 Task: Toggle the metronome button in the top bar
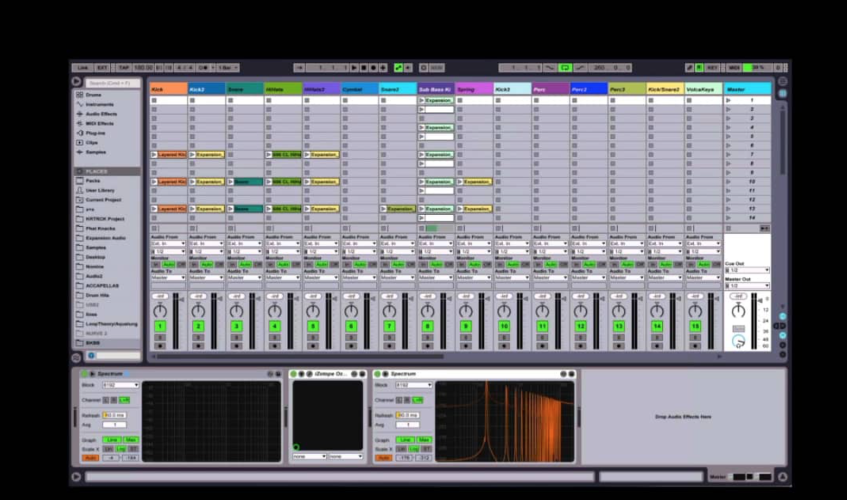coord(203,68)
